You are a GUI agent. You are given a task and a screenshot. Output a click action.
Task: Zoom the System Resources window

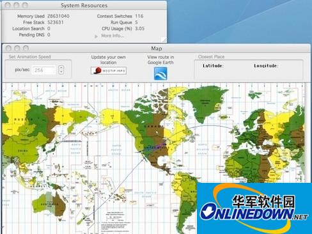tap(25, 5)
